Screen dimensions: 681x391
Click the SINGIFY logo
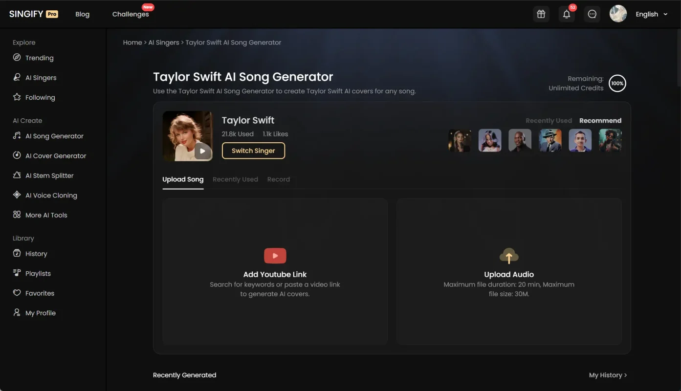[26, 14]
